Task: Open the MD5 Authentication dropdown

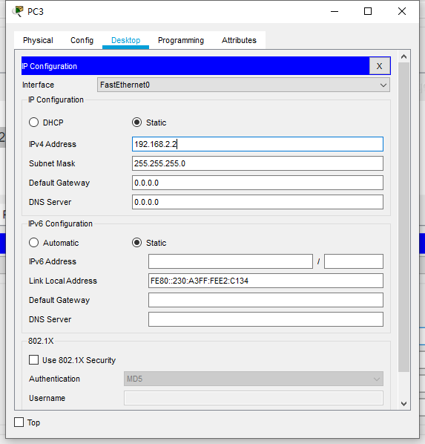Action: pos(254,379)
